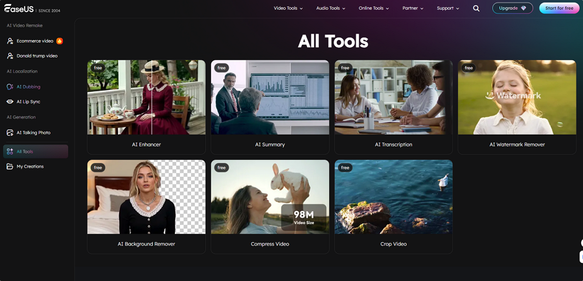This screenshot has width=583, height=281.
Task: Click the Ecommerce video sidebar icon
Action: [10, 41]
